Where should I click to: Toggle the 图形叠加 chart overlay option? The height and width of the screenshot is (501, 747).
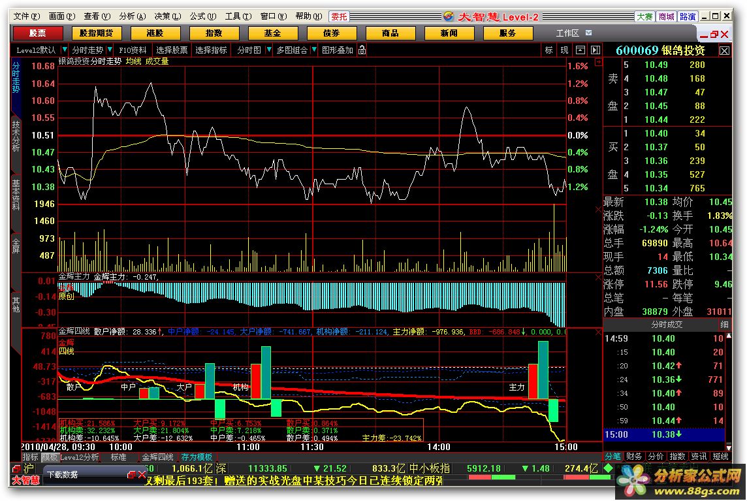[x=338, y=50]
